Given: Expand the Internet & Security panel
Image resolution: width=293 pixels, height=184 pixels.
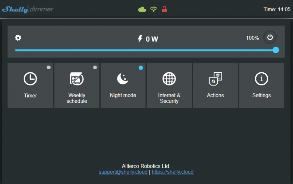Looking at the screenshot, I should coord(169,98).
